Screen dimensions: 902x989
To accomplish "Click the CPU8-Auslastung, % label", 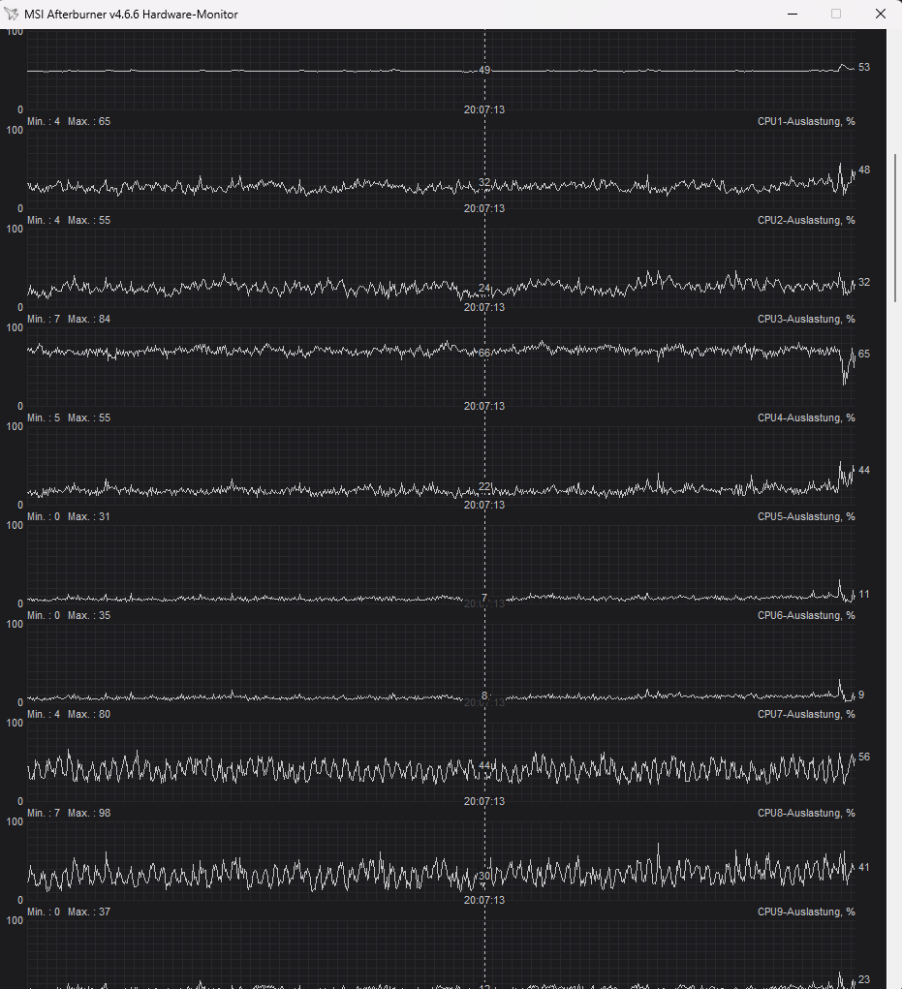I will point(806,813).
